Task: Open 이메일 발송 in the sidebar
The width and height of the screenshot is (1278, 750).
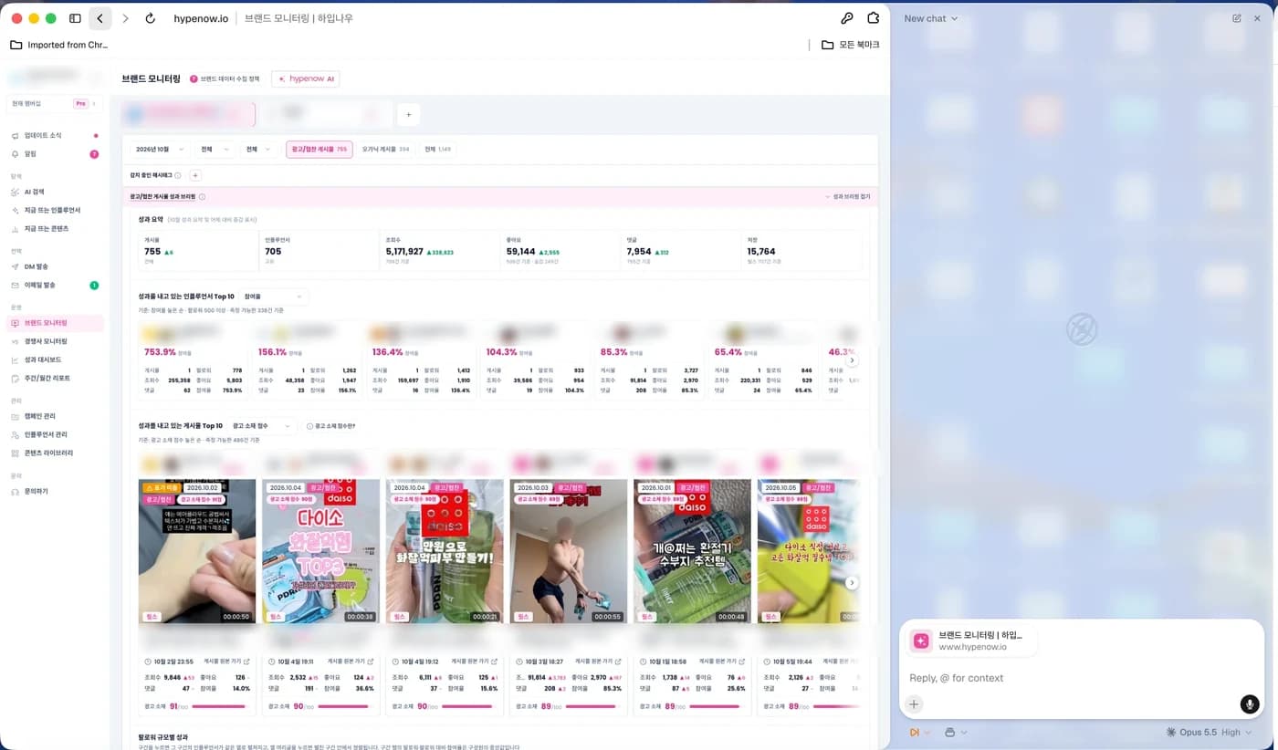Action: coord(55,285)
